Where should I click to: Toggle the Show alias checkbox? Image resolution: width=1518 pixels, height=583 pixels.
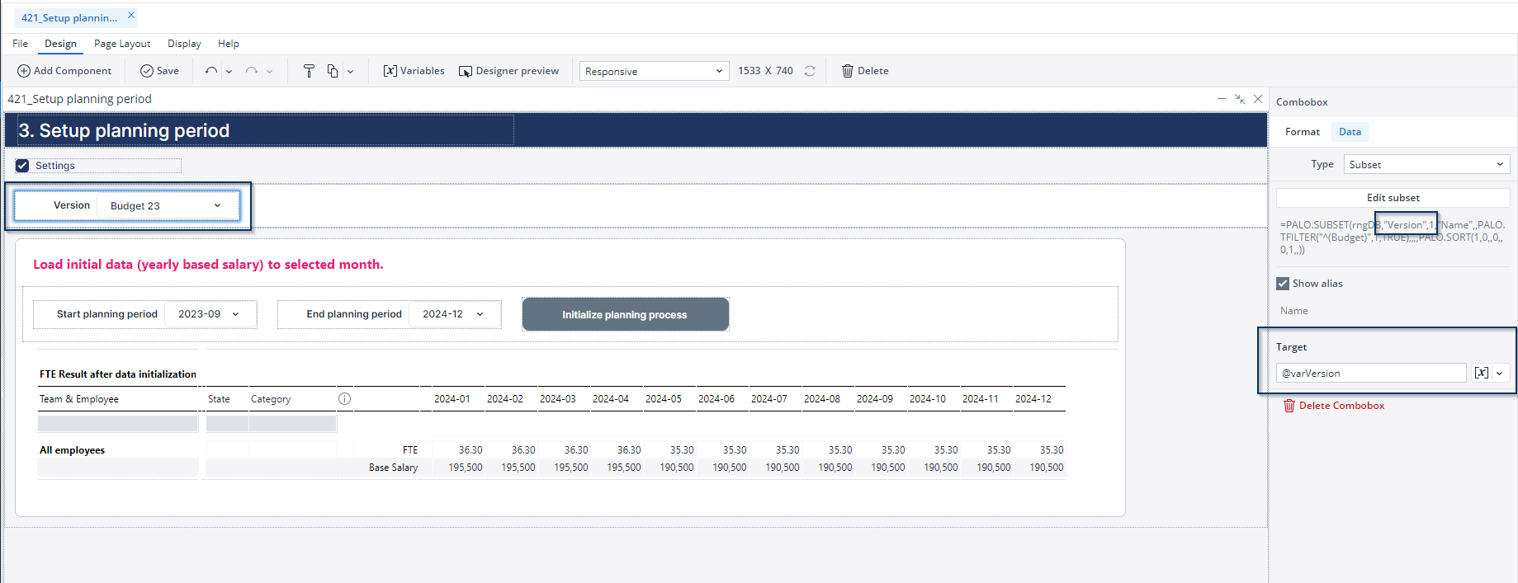click(x=1283, y=284)
